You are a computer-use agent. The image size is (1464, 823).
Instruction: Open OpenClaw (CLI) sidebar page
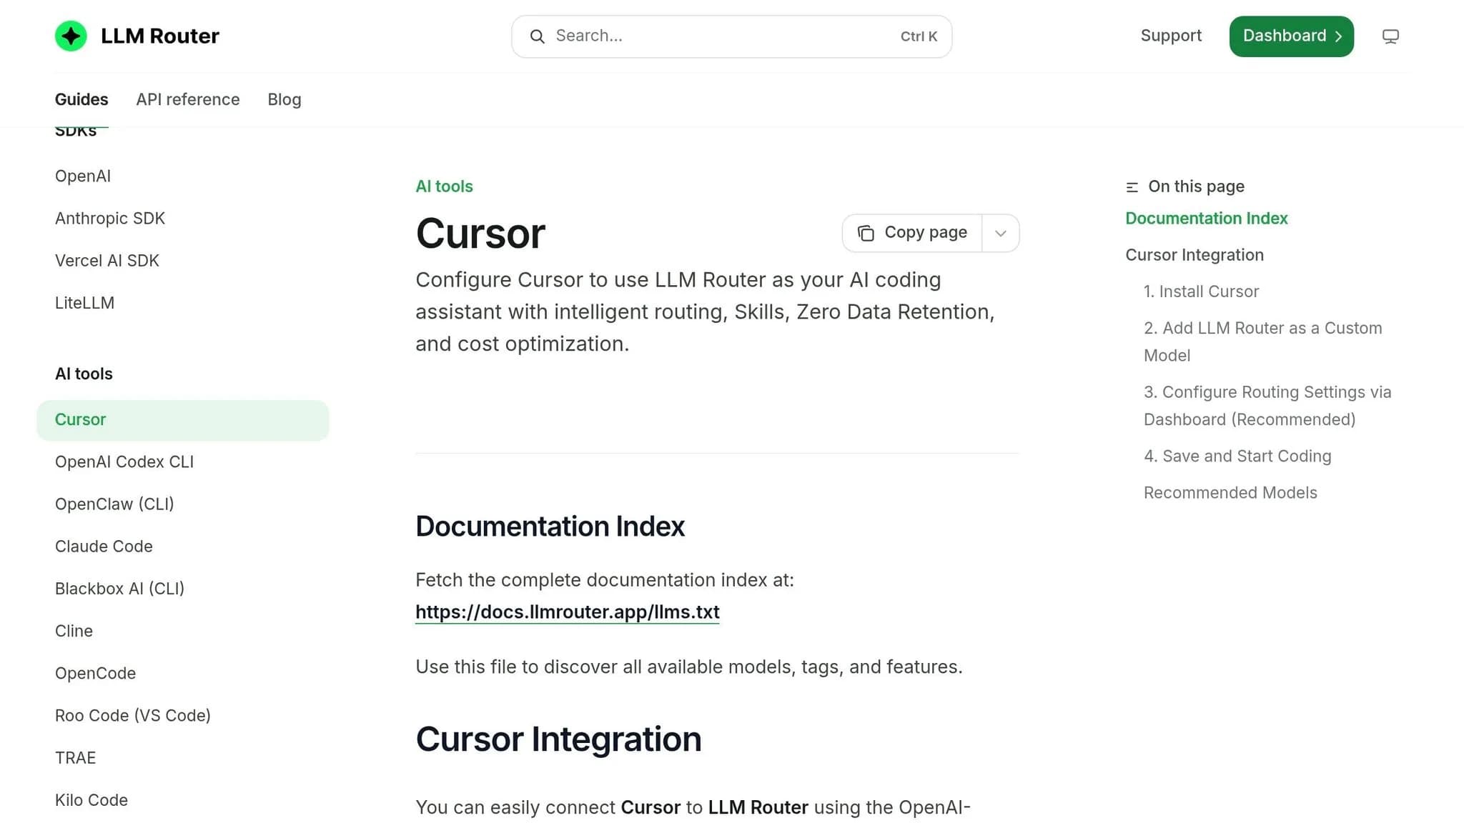(114, 504)
